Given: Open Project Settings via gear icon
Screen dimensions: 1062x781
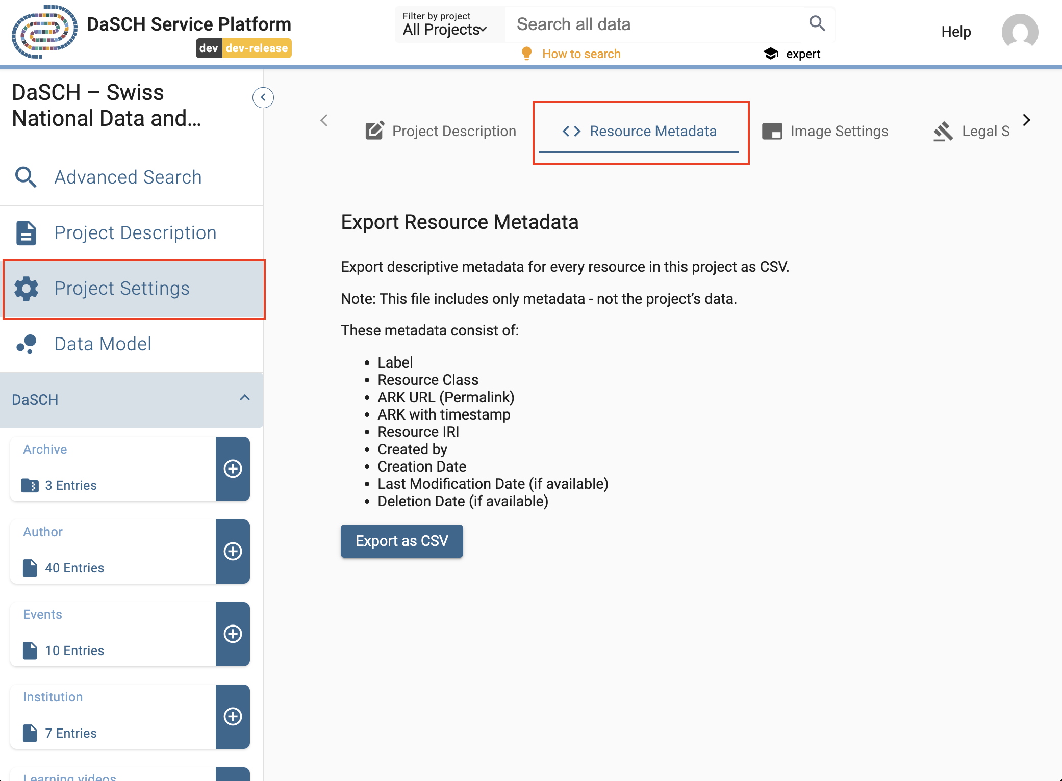Looking at the screenshot, I should pos(26,289).
